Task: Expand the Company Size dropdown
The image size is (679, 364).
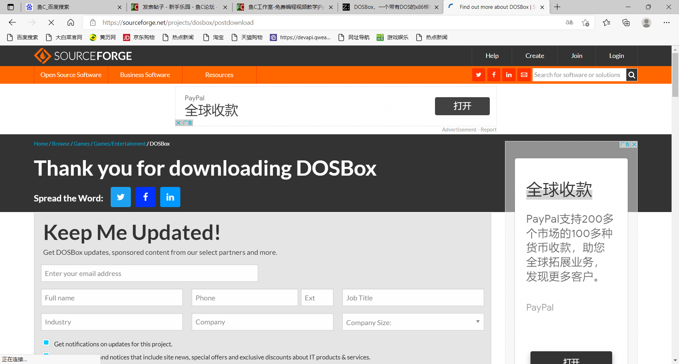Action: [413, 322]
